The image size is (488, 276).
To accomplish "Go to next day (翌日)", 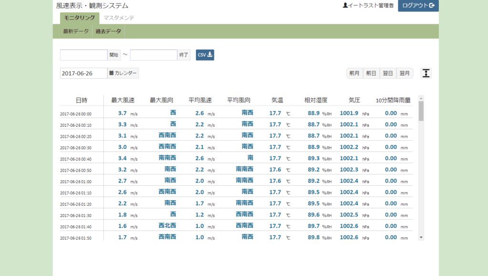I will tap(388, 73).
